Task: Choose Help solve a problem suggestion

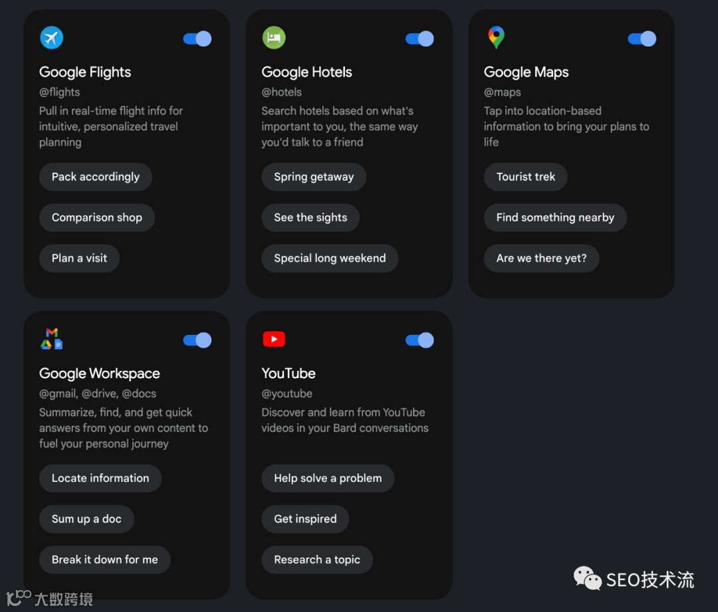Action: pos(328,478)
